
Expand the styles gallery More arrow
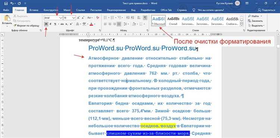coord(242,25)
